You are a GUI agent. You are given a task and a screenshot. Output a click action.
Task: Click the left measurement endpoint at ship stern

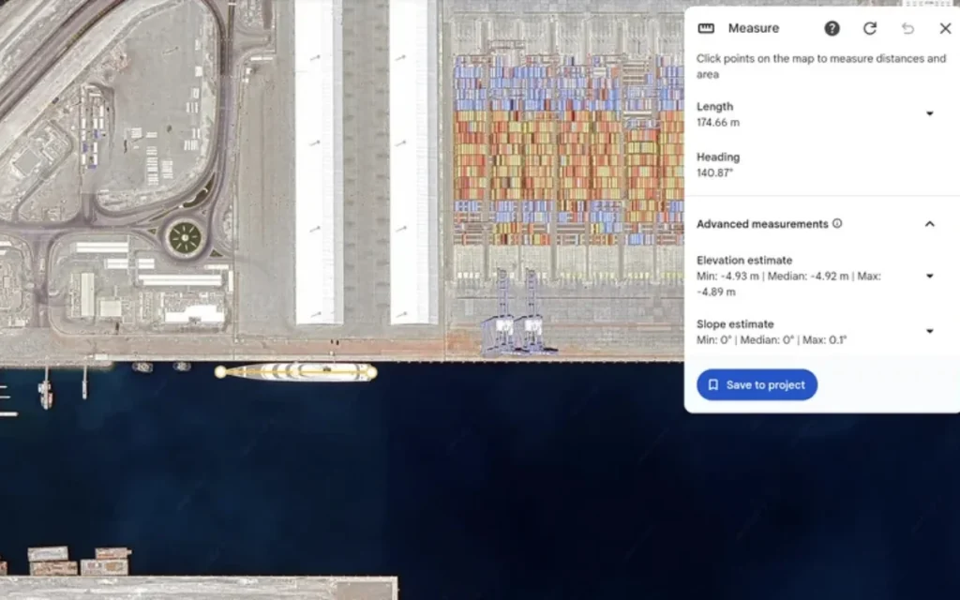click(x=220, y=372)
